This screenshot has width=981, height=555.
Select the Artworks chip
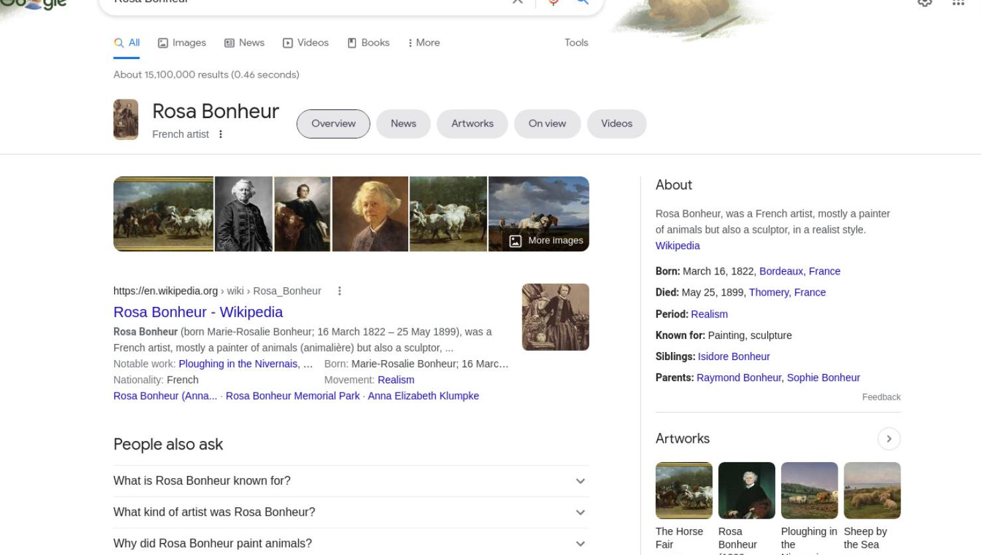coord(473,123)
